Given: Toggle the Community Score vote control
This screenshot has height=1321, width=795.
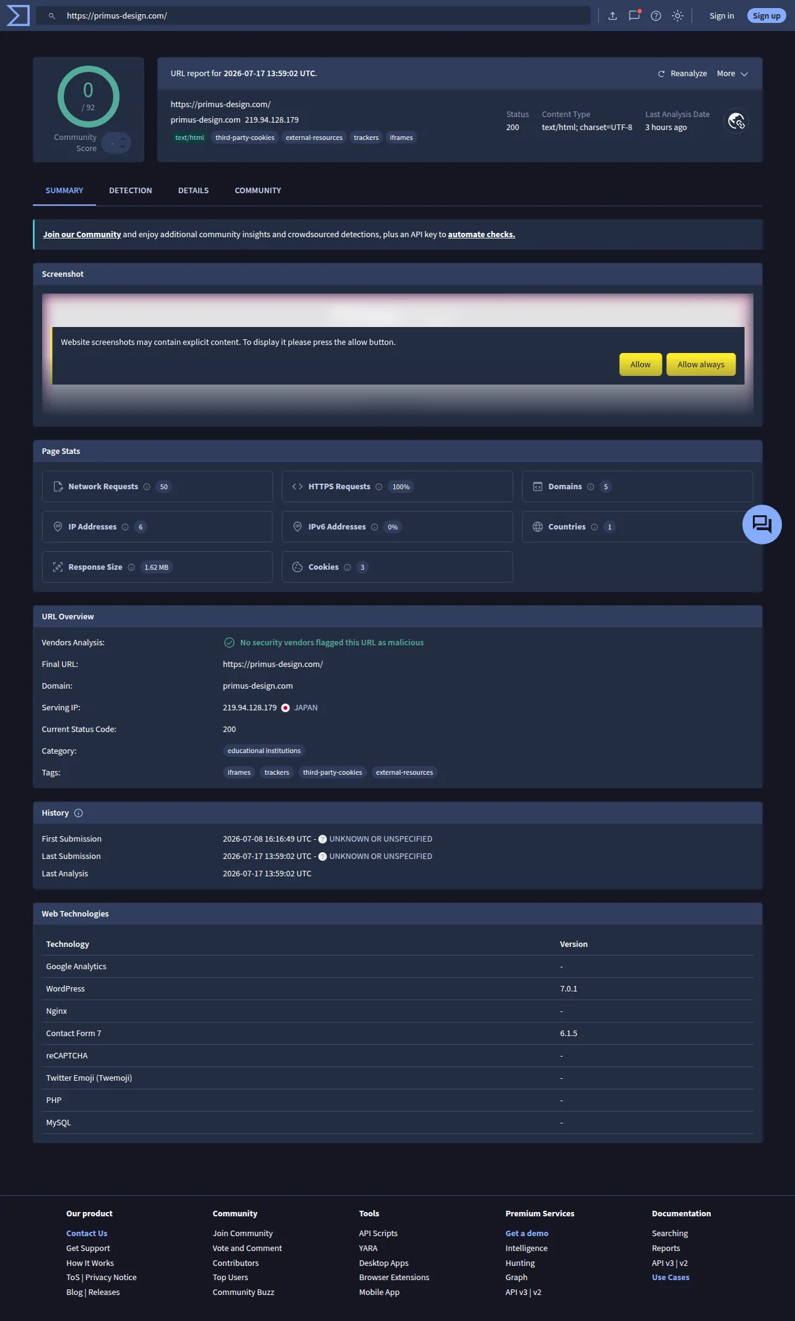Looking at the screenshot, I should pos(116,143).
